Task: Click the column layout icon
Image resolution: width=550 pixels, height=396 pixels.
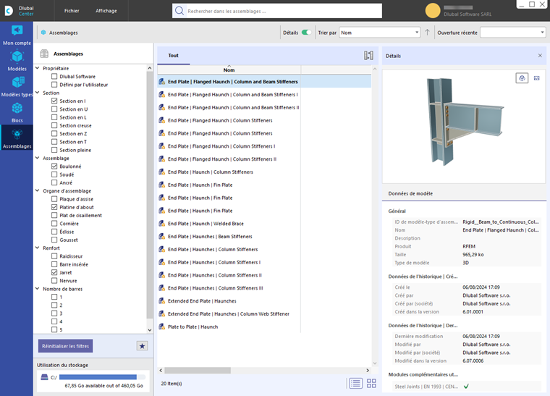Action: point(368,56)
